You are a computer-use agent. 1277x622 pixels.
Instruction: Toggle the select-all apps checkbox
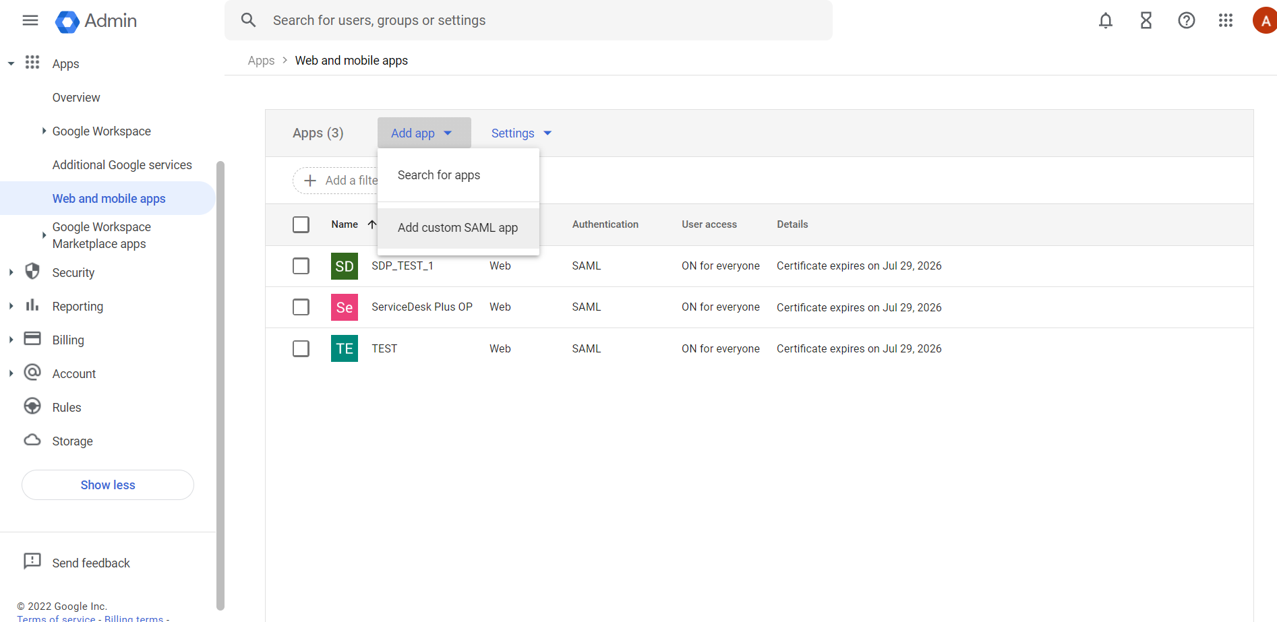301,224
